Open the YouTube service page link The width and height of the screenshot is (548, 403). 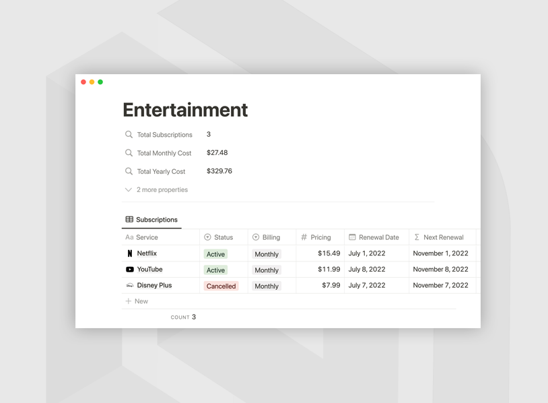click(149, 270)
